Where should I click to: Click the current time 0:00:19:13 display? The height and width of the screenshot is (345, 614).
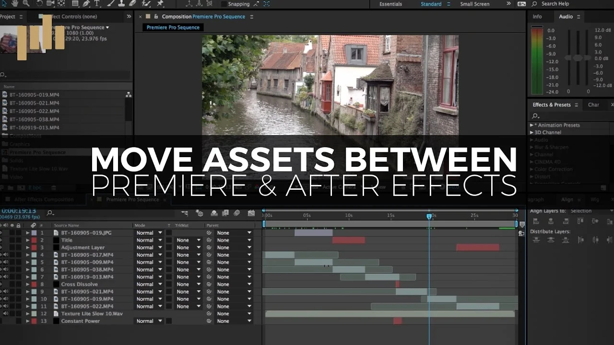18,210
